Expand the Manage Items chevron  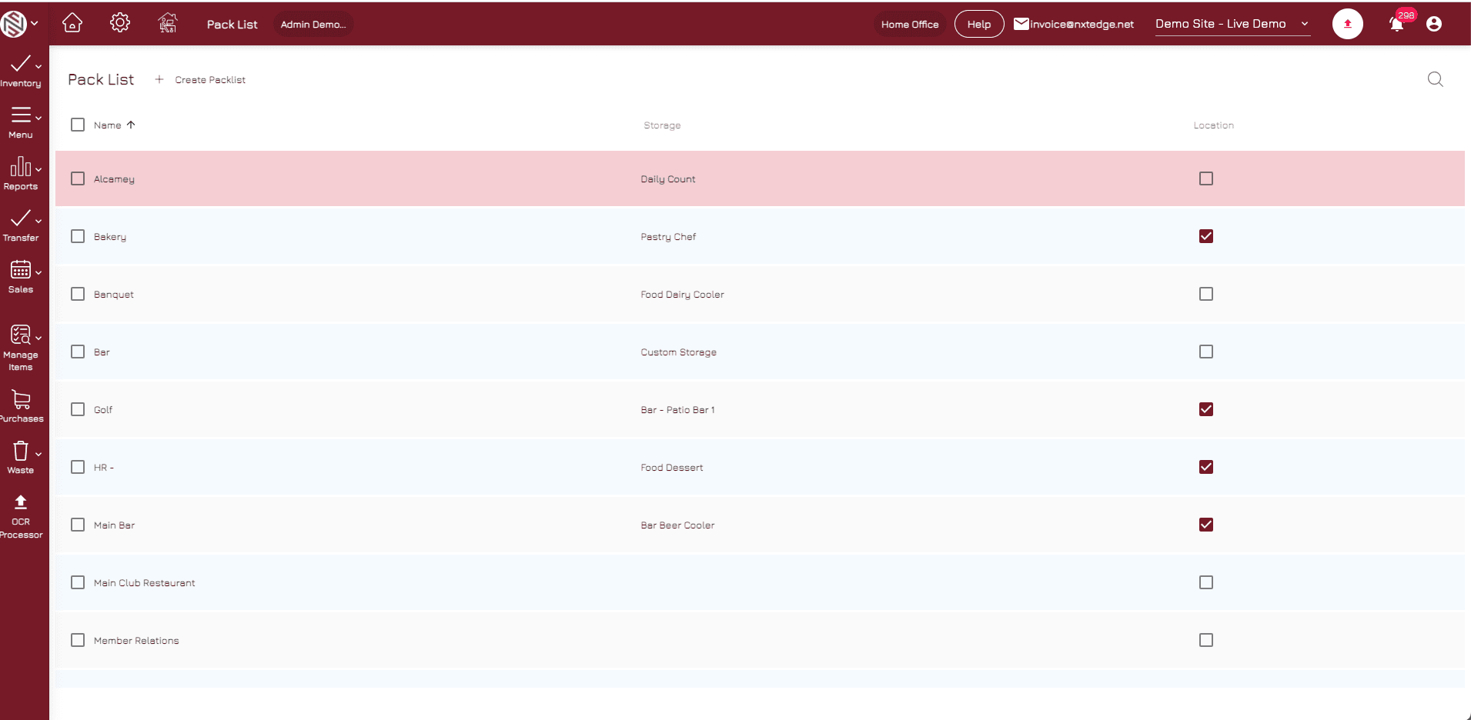tap(38, 338)
